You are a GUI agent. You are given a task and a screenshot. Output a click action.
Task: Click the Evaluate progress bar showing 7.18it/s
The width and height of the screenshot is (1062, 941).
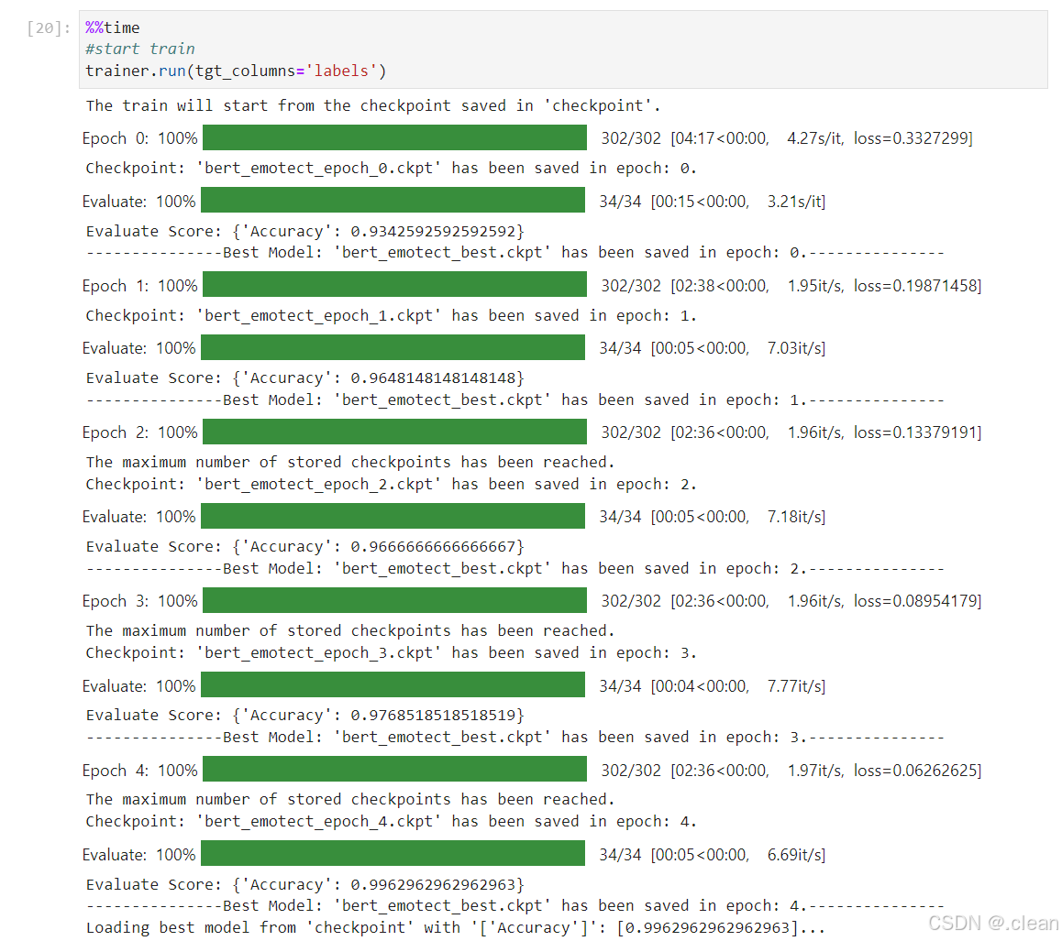click(393, 516)
